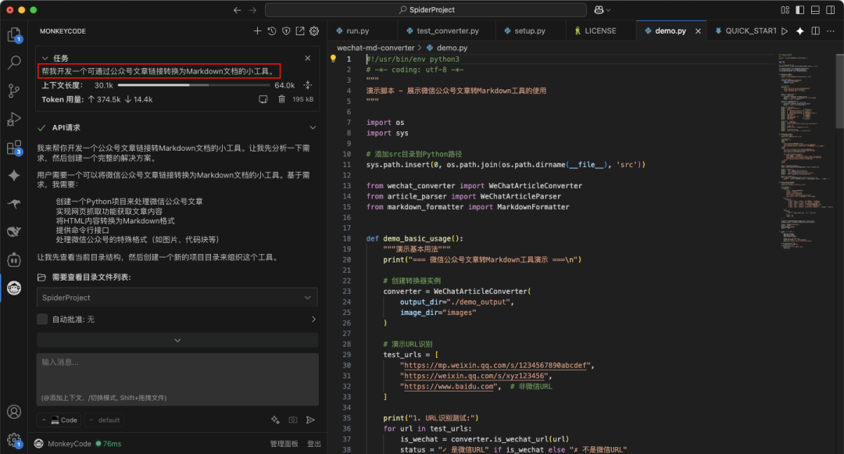Viewport: 844px width, 454px height.
Task: Enable the 自动批准 checkbox
Action: (41, 319)
